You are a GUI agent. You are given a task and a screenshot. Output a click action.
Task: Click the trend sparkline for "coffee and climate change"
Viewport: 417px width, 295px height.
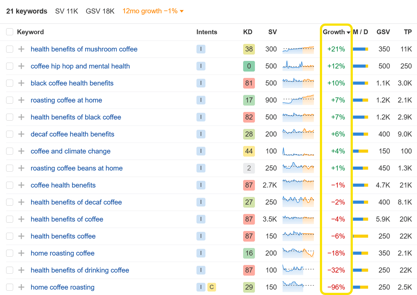click(x=298, y=151)
